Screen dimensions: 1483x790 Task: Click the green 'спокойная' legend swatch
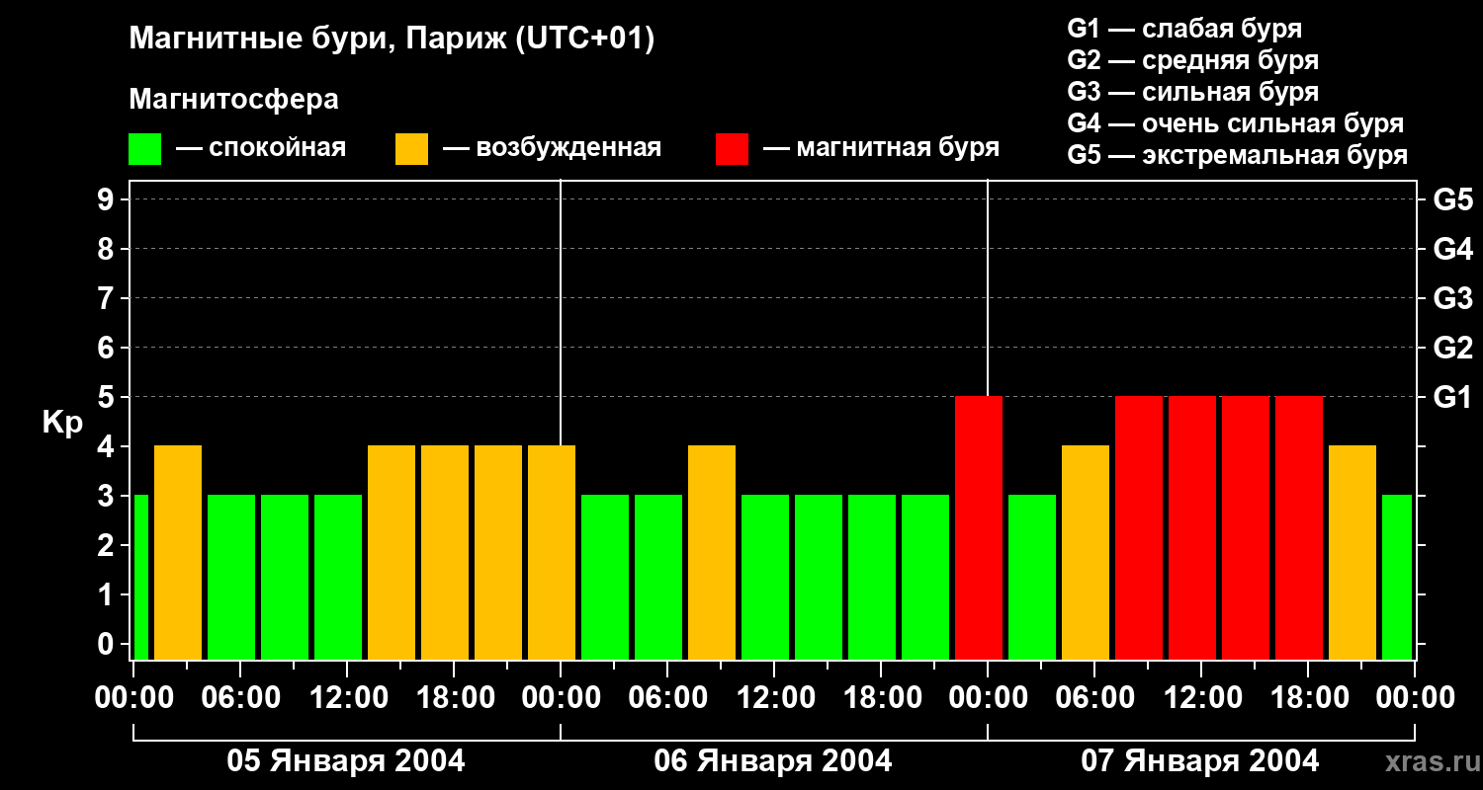(144, 149)
